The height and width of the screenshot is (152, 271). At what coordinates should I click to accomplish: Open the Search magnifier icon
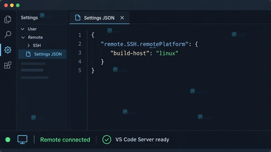8,35
